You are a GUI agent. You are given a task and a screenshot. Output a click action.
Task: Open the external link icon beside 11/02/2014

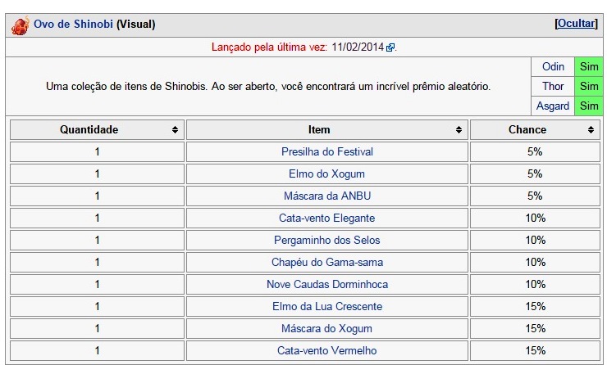coord(390,47)
